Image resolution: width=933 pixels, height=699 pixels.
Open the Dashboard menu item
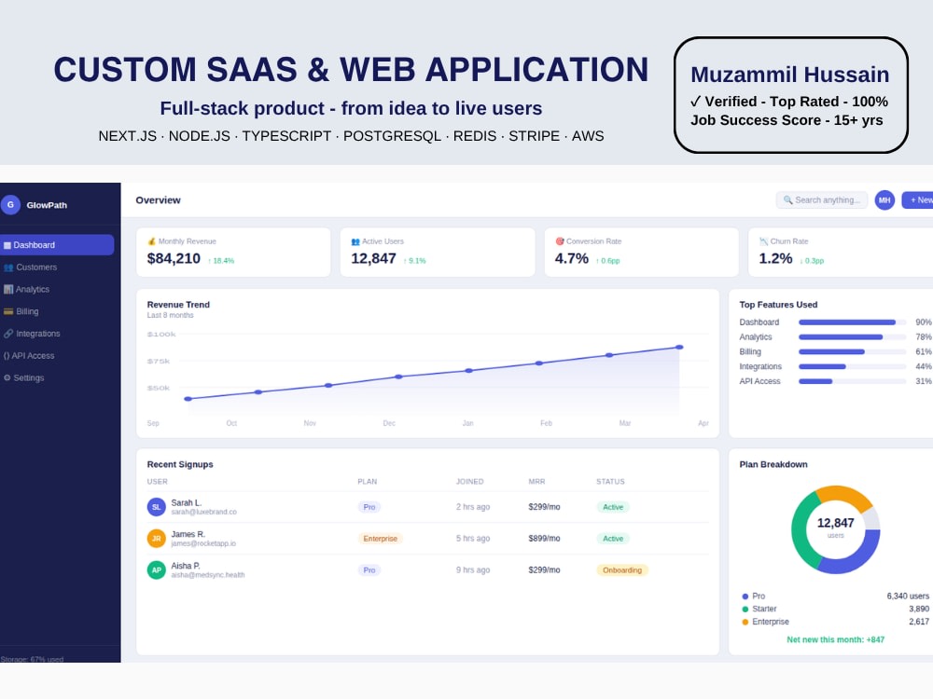click(57, 245)
